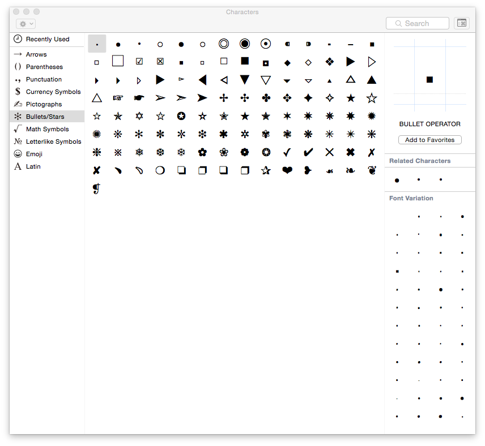The width and height of the screenshot is (485, 446).
Task: Choose the circled dot symbol
Action: [266, 44]
